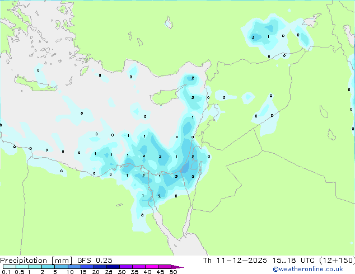Click the '10' legend scale label
Image resolution: width=355 pixels, height=274 pixels.
70,272
